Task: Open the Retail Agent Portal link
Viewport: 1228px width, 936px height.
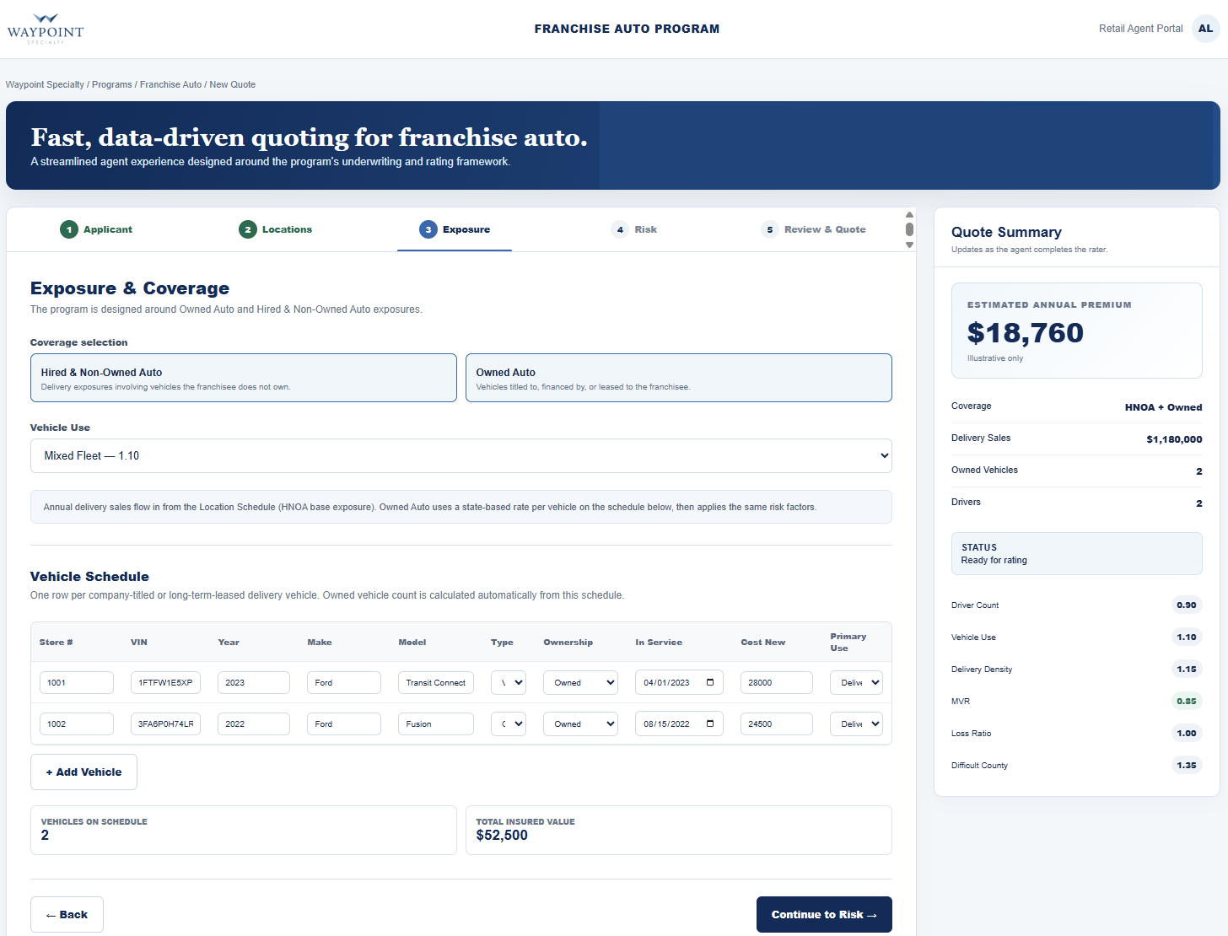Action: [x=1140, y=29]
